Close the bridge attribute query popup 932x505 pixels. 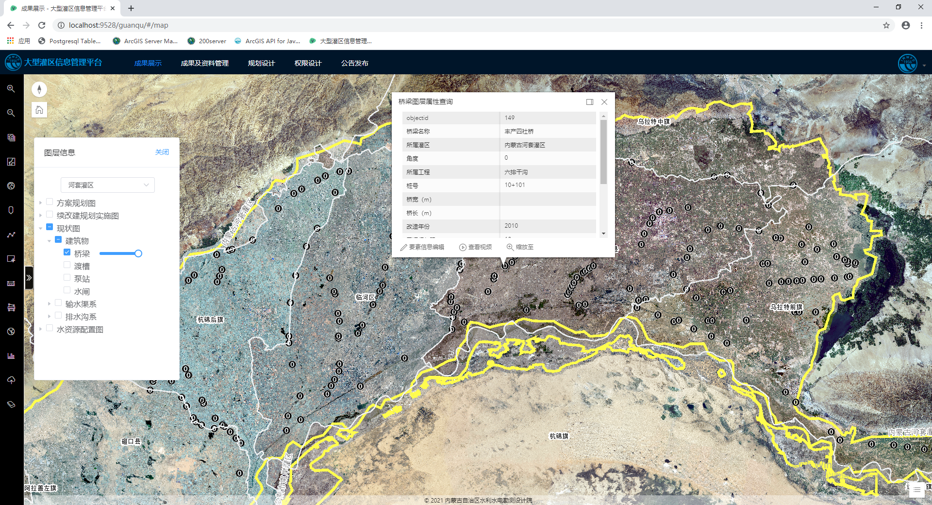(x=604, y=102)
